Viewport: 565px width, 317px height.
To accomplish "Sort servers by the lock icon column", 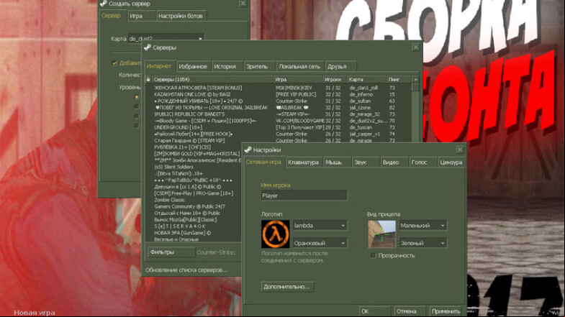I will pos(148,79).
